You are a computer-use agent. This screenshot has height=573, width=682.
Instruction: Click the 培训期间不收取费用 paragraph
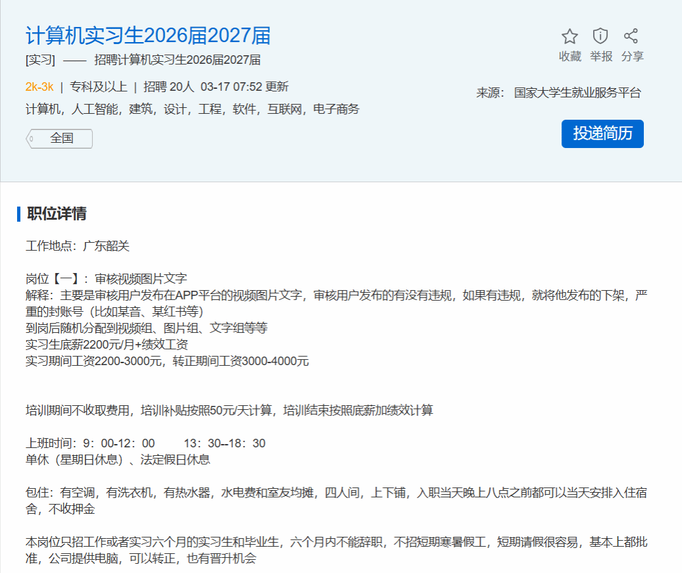click(x=229, y=411)
